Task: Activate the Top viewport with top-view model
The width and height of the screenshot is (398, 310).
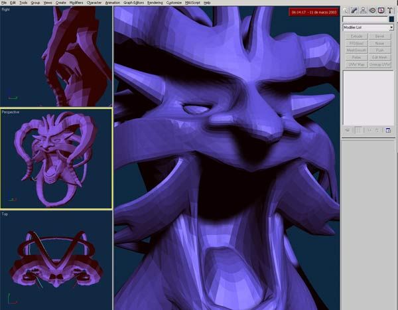Action: click(56, 260)
